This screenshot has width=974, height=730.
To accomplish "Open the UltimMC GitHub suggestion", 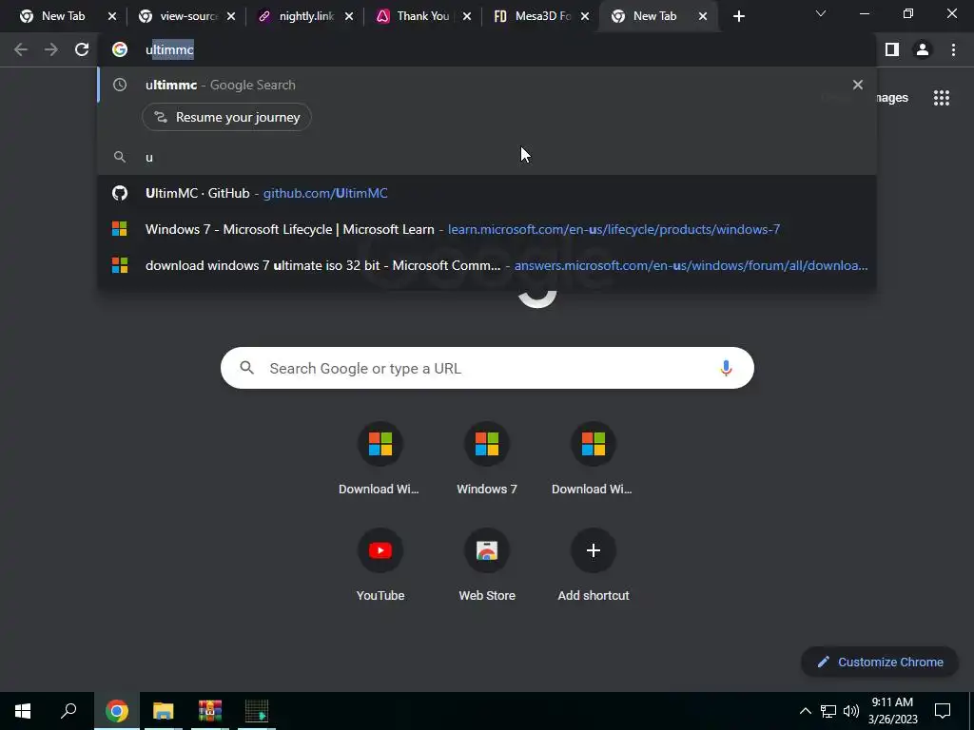I will (x=487, y=193).
